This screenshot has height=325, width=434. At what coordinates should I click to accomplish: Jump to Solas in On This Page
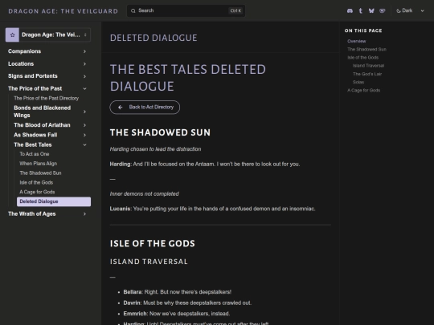[358, 82]
